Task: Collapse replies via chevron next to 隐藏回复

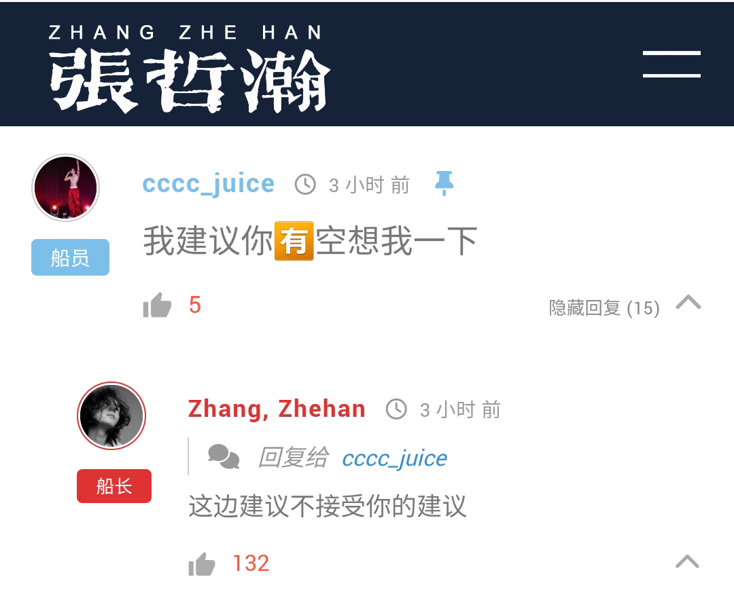Action: pos(688,303)
